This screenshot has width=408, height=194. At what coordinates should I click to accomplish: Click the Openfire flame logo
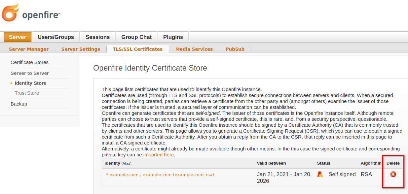[11, 13]
